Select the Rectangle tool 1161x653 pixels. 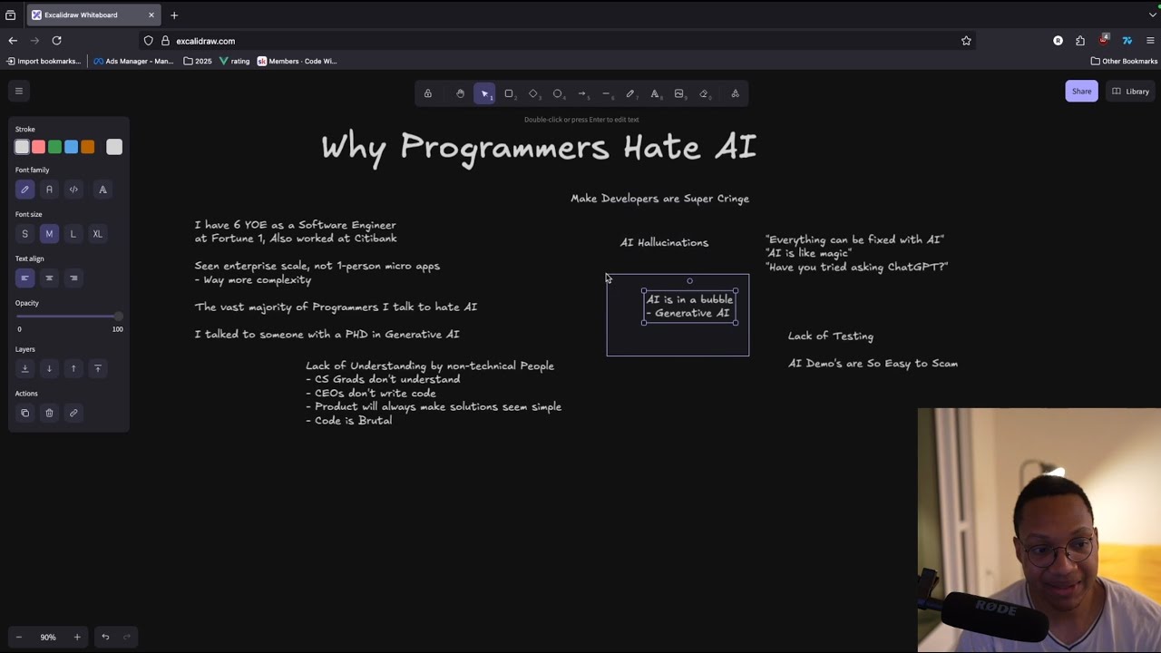[509, 93]
